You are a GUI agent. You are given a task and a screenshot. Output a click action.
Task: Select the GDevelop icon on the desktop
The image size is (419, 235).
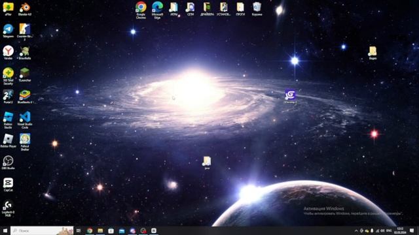click(x=290, y=96)
